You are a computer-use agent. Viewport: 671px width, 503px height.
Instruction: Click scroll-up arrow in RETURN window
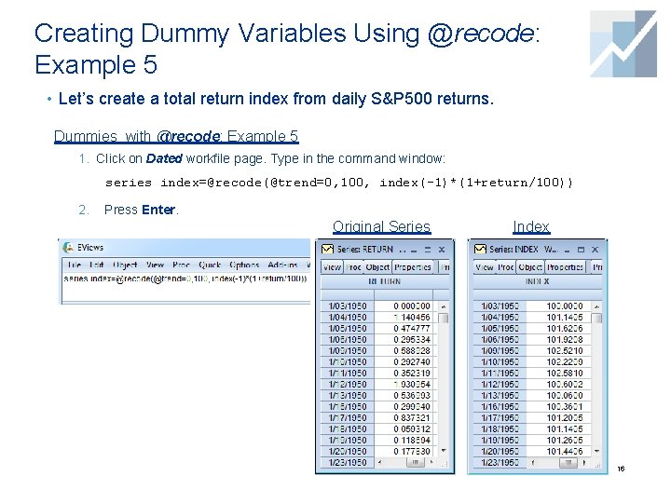coord(444,306)
